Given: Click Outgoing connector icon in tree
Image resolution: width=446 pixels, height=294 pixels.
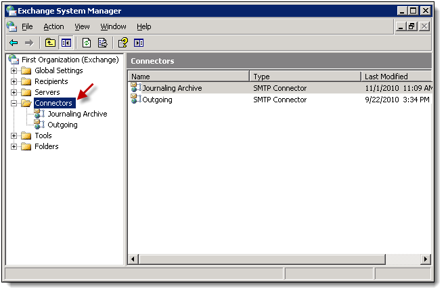Looking at the screenshot, I should pyautogui.click(x=39, y=125).
